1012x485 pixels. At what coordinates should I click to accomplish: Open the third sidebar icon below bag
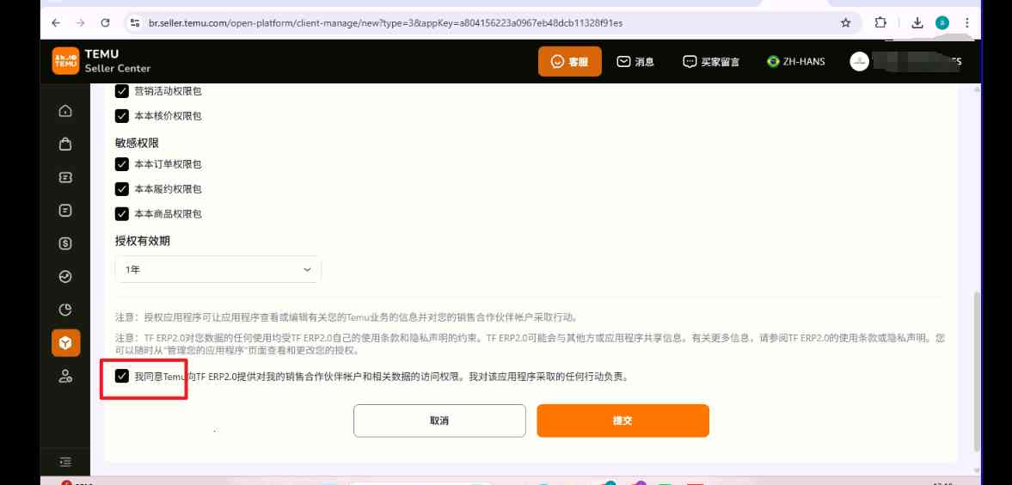pyautogui.click(x=65, y=177)
